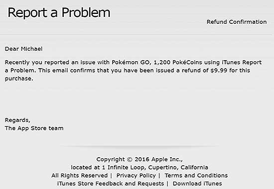This screenshot has height=189, width=274.
Task: Click the Refund Confirmation label
Action: click(237, 22)
